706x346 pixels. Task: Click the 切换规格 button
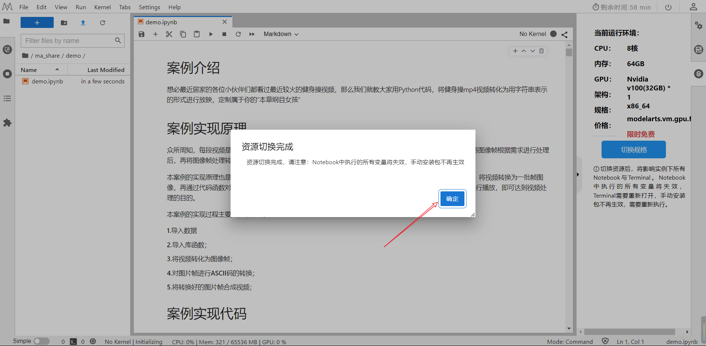pyautogui.click(x=634, y=149)
